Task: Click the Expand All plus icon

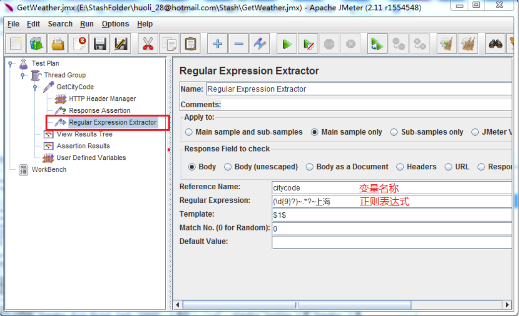Action: pyautogui.click(x=217, y=44)
